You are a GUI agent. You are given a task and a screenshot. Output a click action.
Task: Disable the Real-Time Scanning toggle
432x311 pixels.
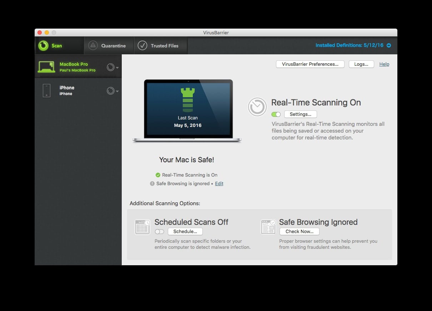pyautogui.click(x=276, y=114)
